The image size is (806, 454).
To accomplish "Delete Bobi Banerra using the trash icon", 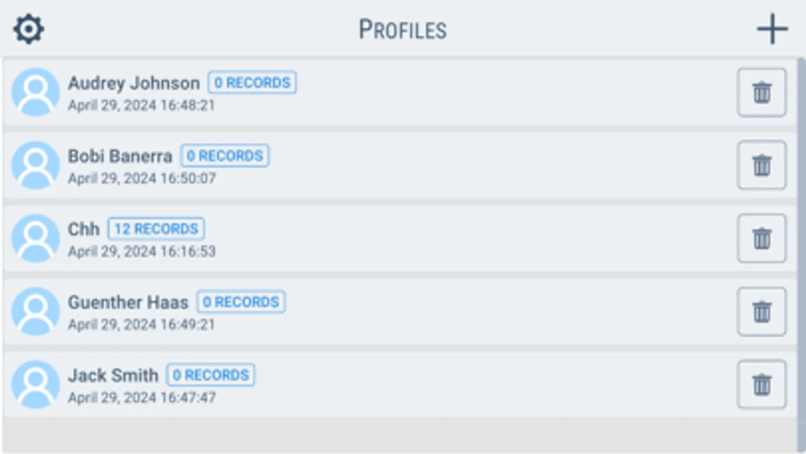I will pos(761,165).
